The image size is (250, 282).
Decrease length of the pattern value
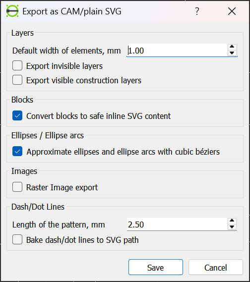point(232,227)
